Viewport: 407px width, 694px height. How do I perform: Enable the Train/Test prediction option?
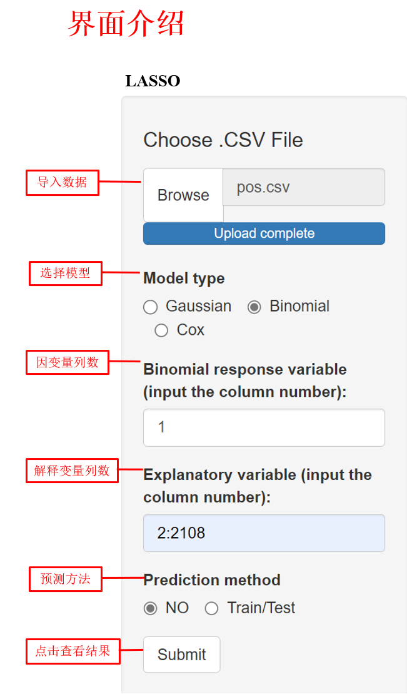212,608
